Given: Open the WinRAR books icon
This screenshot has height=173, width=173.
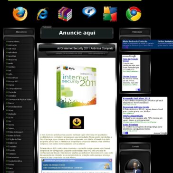Looking at the screenshot, I should pyautogui.click(x=65, y=14).
